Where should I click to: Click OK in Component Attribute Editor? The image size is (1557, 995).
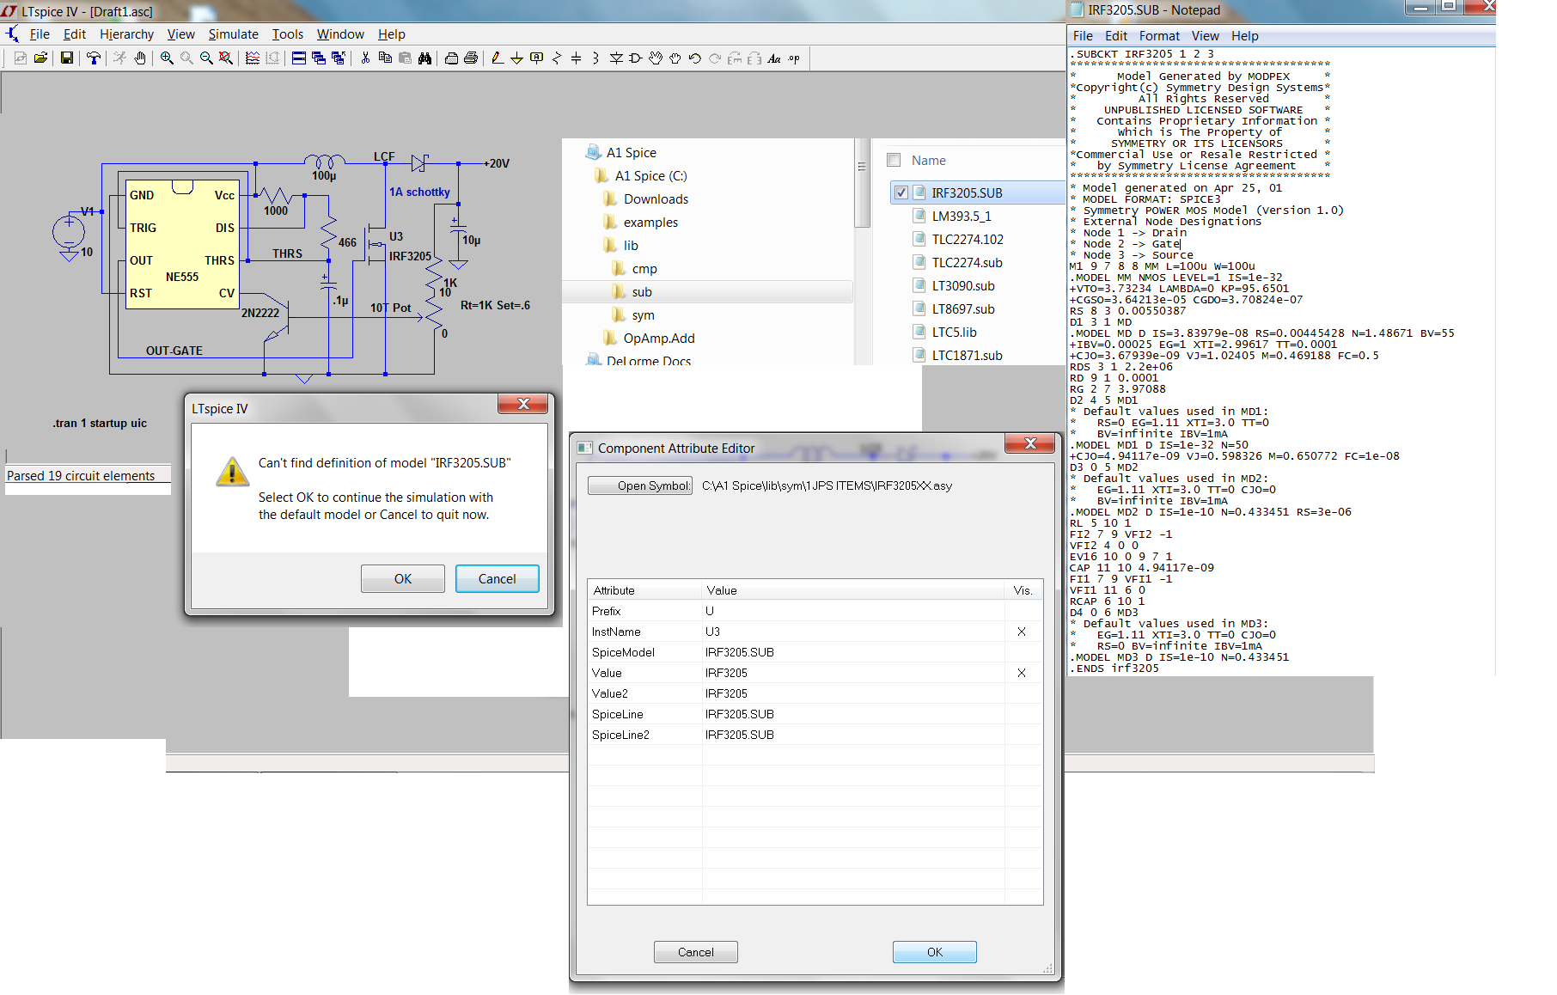[x=935, y=952]
